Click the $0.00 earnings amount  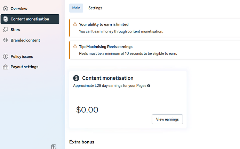pyautogui.click(x=87, y=110)
